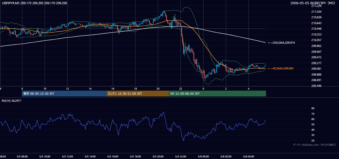Viewport: 339px width, 159px height.
Task: Click hour mark 12 on price chart axis
Action: (x=67, y=89)
